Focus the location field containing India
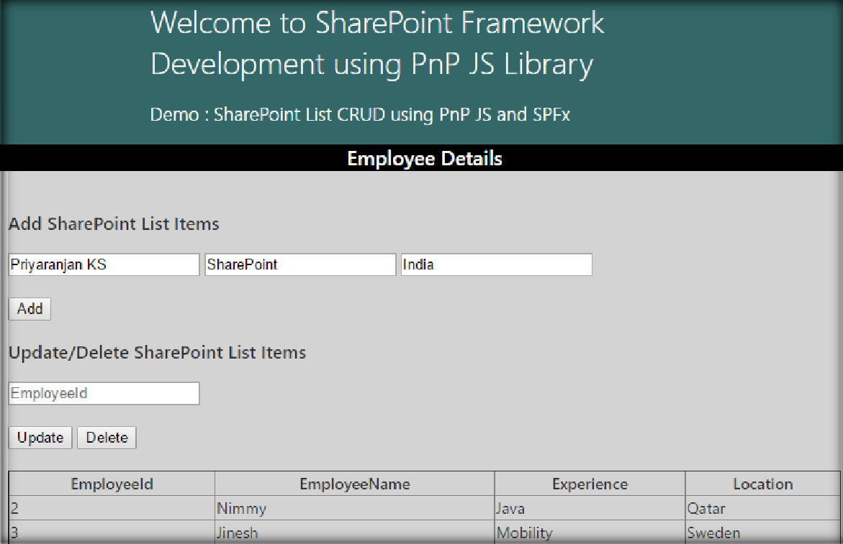Image resolution: width=843 pixels, height=544 pixels. tap(496, 264)
